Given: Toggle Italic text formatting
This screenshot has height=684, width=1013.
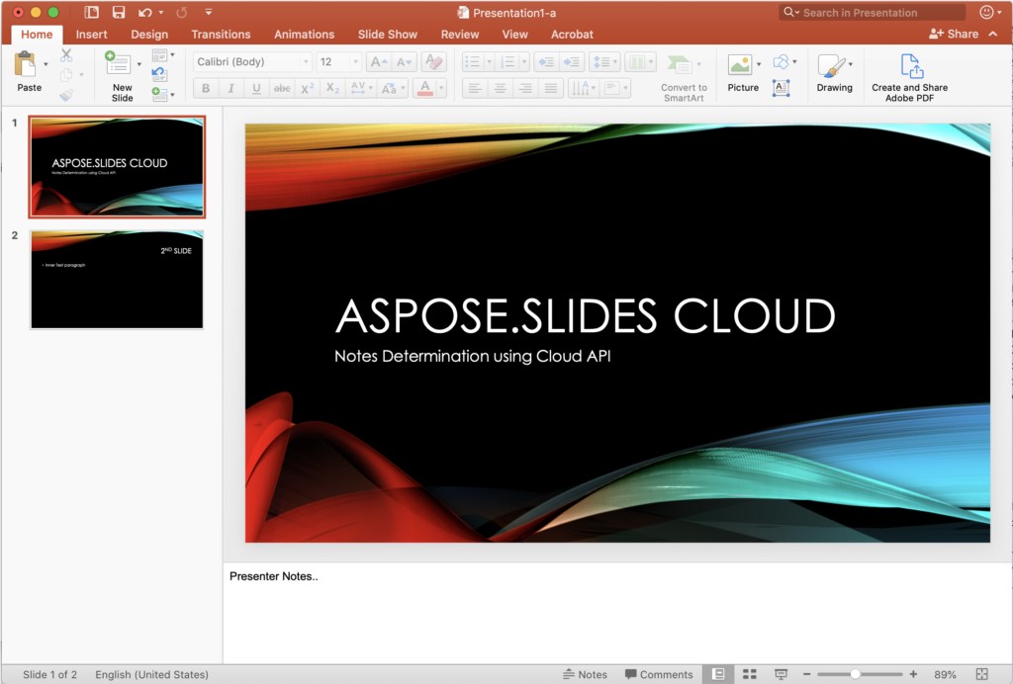Looking at the screenshot, I should point(231,89).
